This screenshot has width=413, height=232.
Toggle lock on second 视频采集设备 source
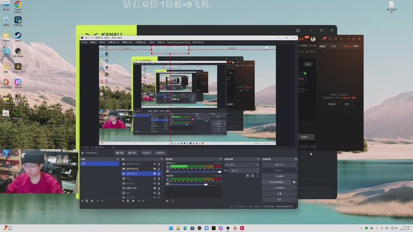(x=159, y=169)
